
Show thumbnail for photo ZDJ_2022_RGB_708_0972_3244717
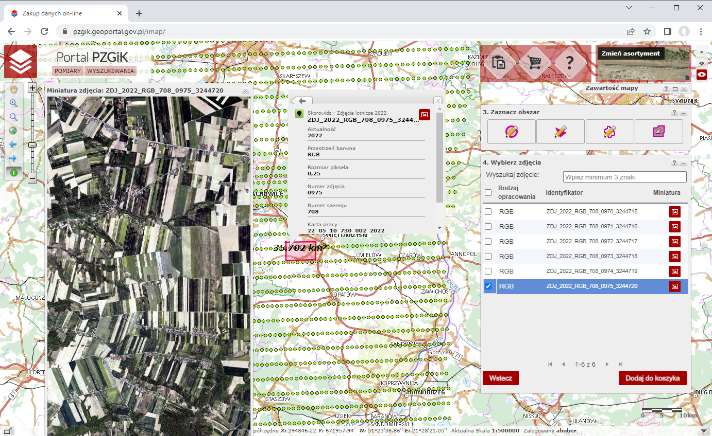click(674, 241)
